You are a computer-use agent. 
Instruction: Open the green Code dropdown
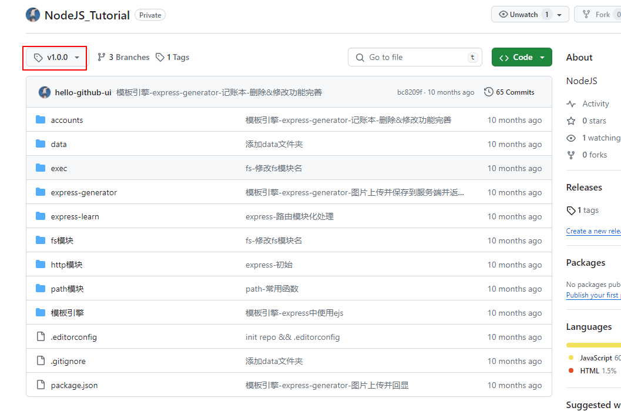pyautogui.click(x=522, y=58)
